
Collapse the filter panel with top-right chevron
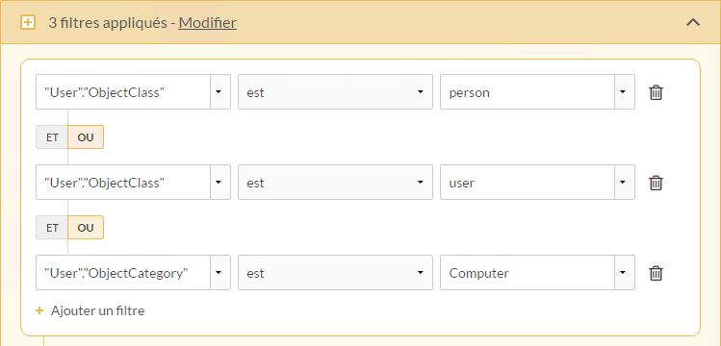coord(693,22)
